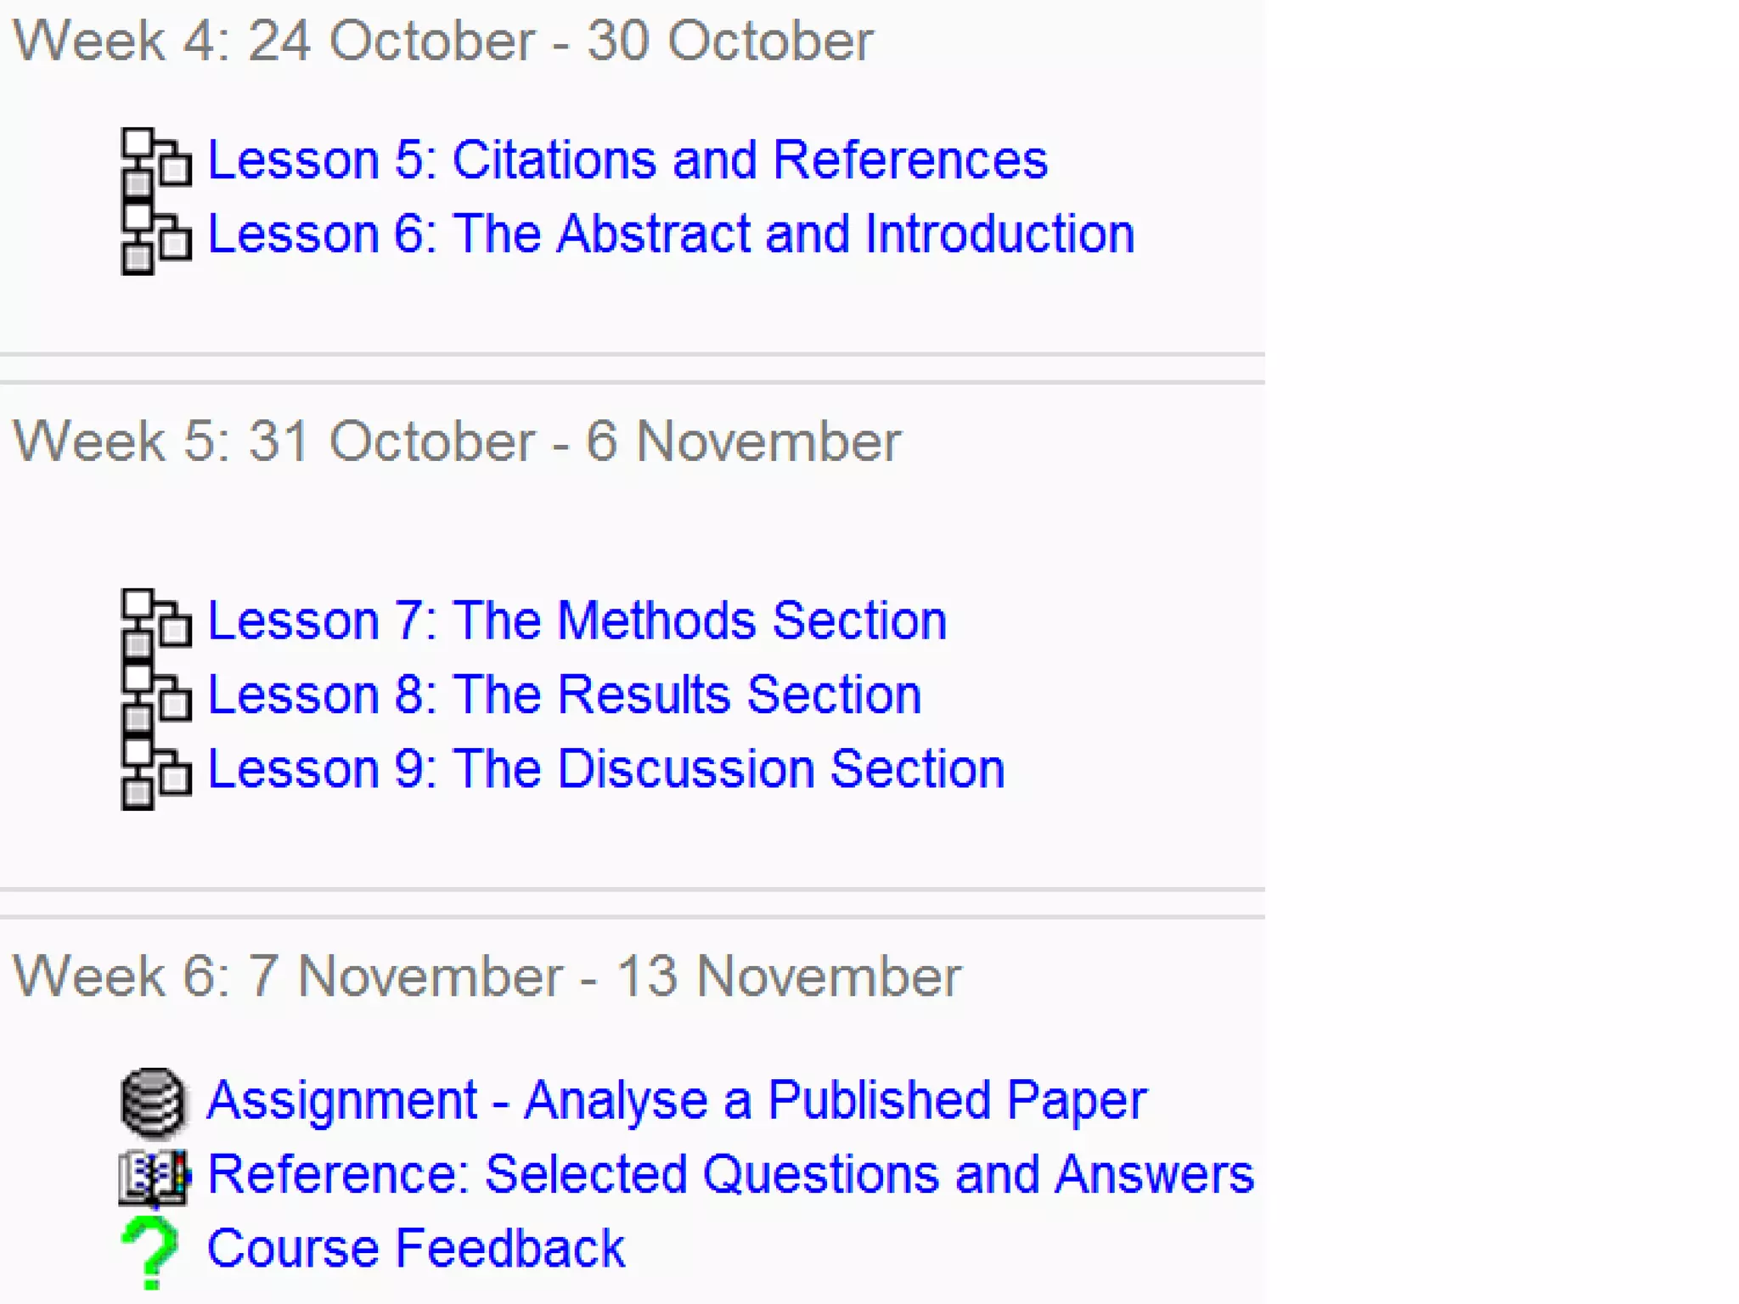
Task: Click the Lesson 7 lesson icon
Action: 155,622
